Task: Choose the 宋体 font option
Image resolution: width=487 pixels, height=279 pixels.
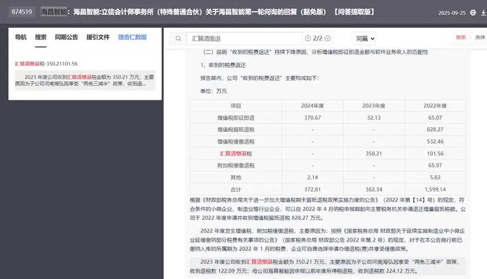Action: pyautogui.click(x=480, y=38)
